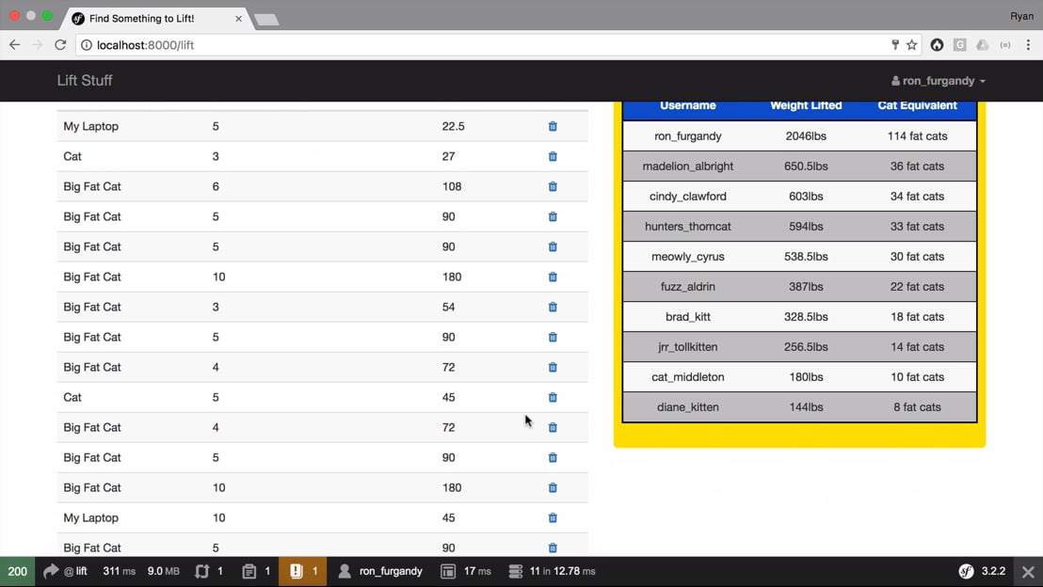Click jrr_tollkitten in the leaderboard

click(688, 347)
